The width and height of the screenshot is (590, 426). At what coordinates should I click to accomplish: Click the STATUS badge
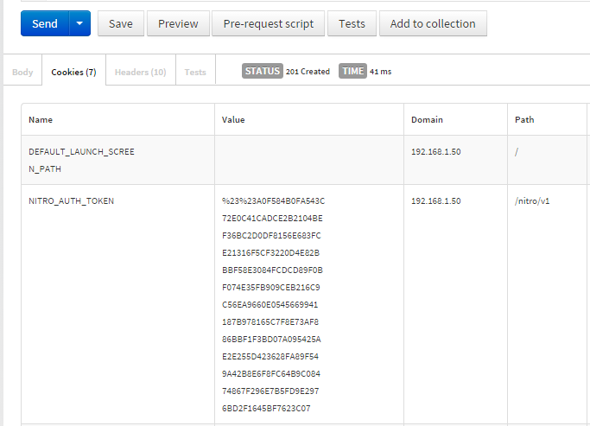[x=263, y=71]
